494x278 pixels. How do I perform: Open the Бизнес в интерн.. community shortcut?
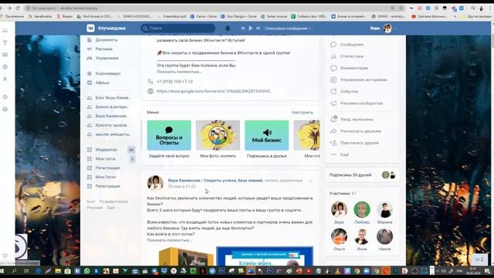(x=112, y=107)
